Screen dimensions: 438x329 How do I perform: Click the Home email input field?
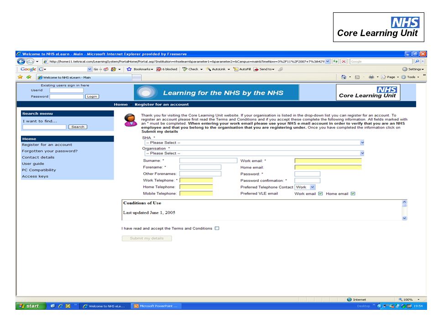[328, 167]
